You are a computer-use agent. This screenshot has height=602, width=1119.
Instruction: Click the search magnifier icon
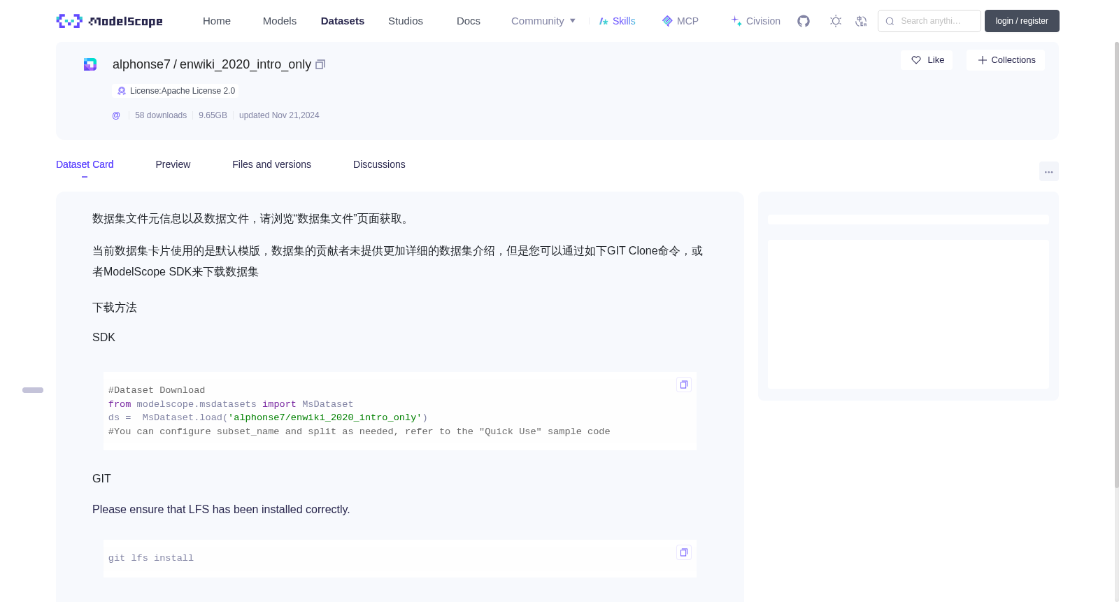pyautogui.click(x=890, y=21)
